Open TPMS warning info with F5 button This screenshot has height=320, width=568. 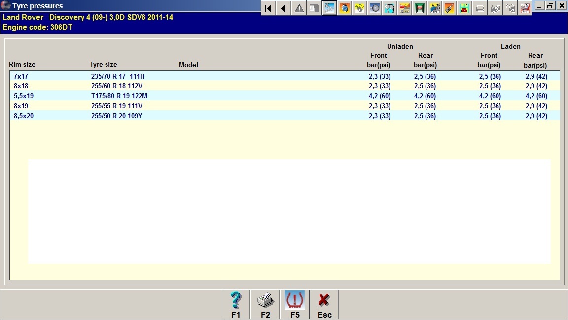point(295,304)
